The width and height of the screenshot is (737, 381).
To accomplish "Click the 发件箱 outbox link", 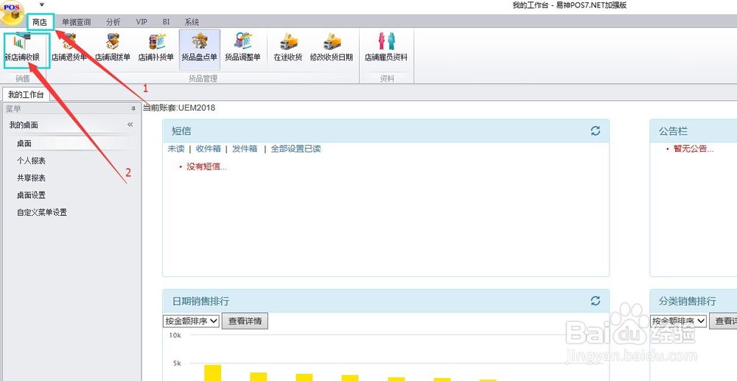I will (245, 148).
